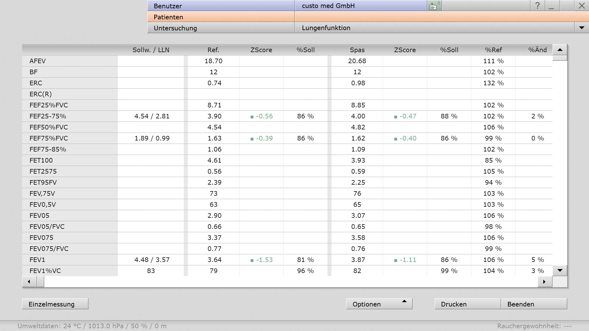Select the FEV075/FVC row label

click(x=49, y=248)
